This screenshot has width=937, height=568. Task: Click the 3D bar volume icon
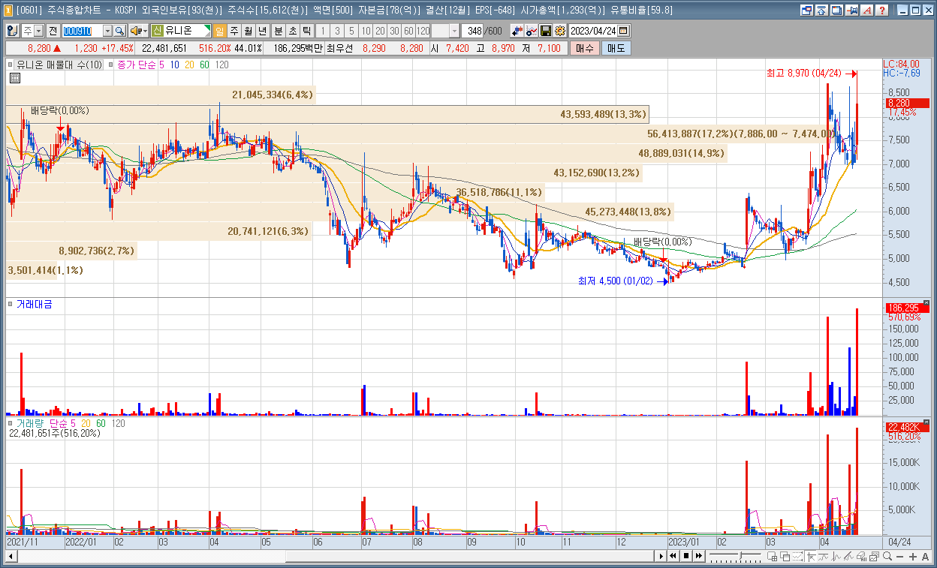coord(861,556)
